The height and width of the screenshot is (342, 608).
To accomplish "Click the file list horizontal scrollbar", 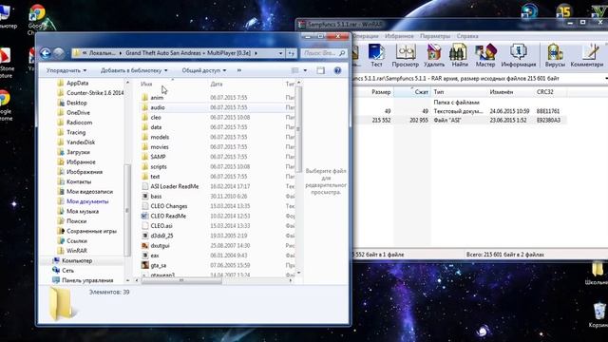I will click(181, 280).
